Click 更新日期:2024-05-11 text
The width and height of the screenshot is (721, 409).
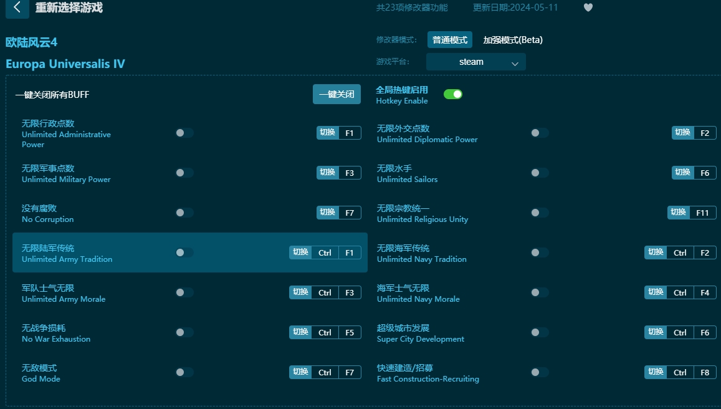click(515, 7)
